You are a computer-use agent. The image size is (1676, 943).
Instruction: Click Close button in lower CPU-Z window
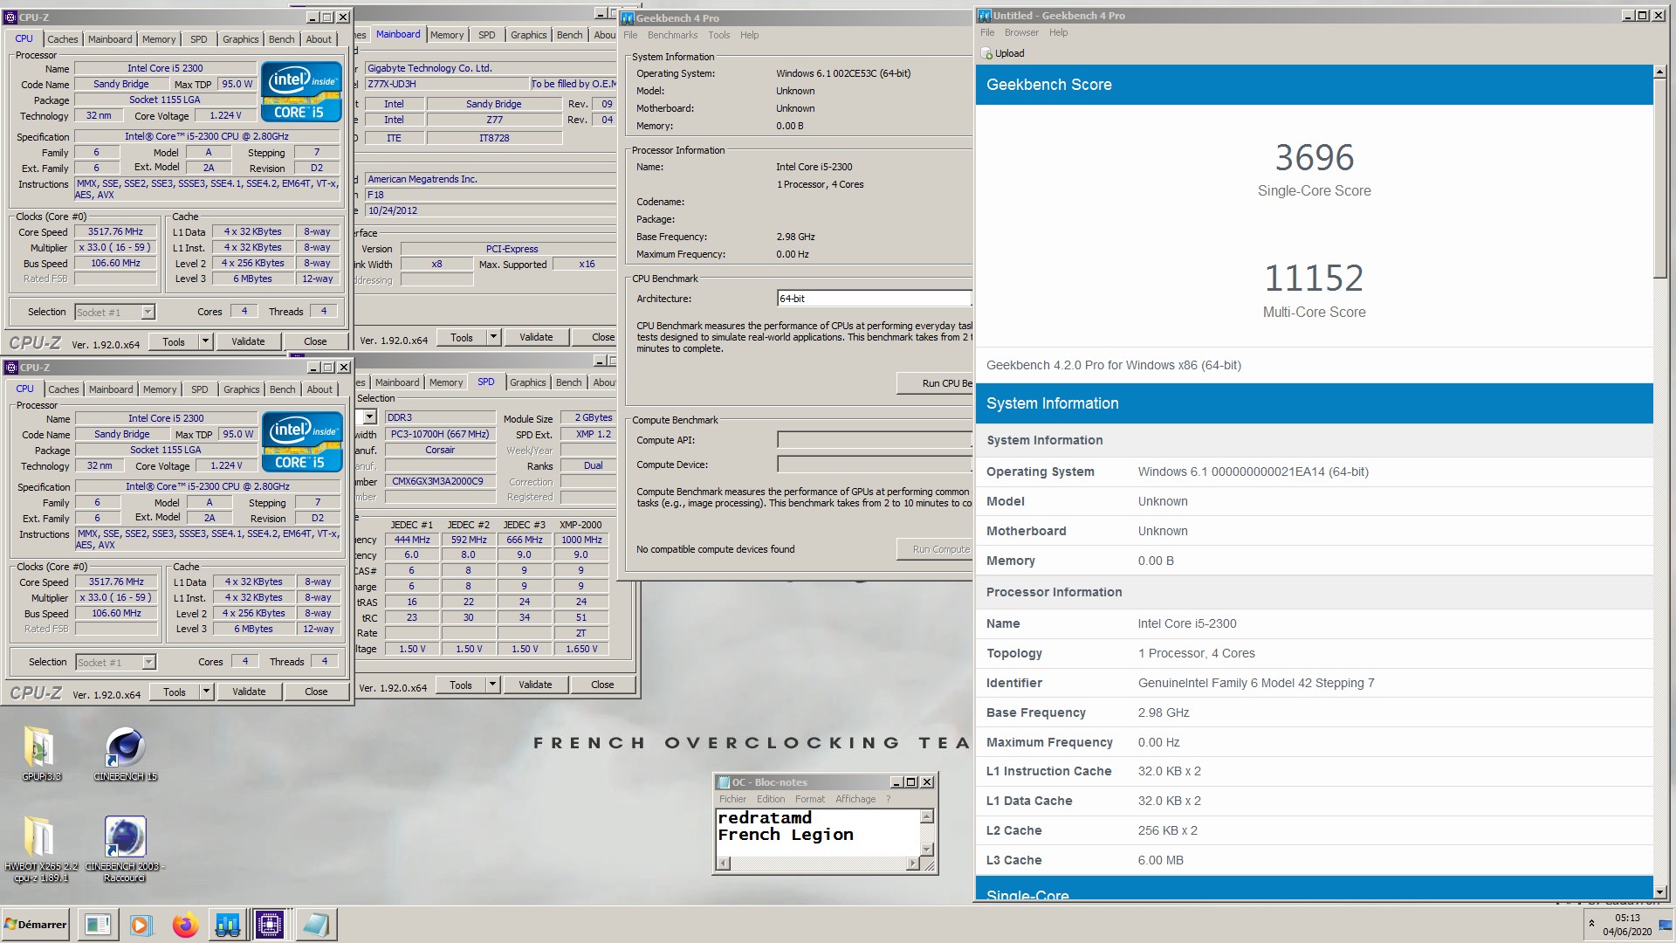(316, 692)
